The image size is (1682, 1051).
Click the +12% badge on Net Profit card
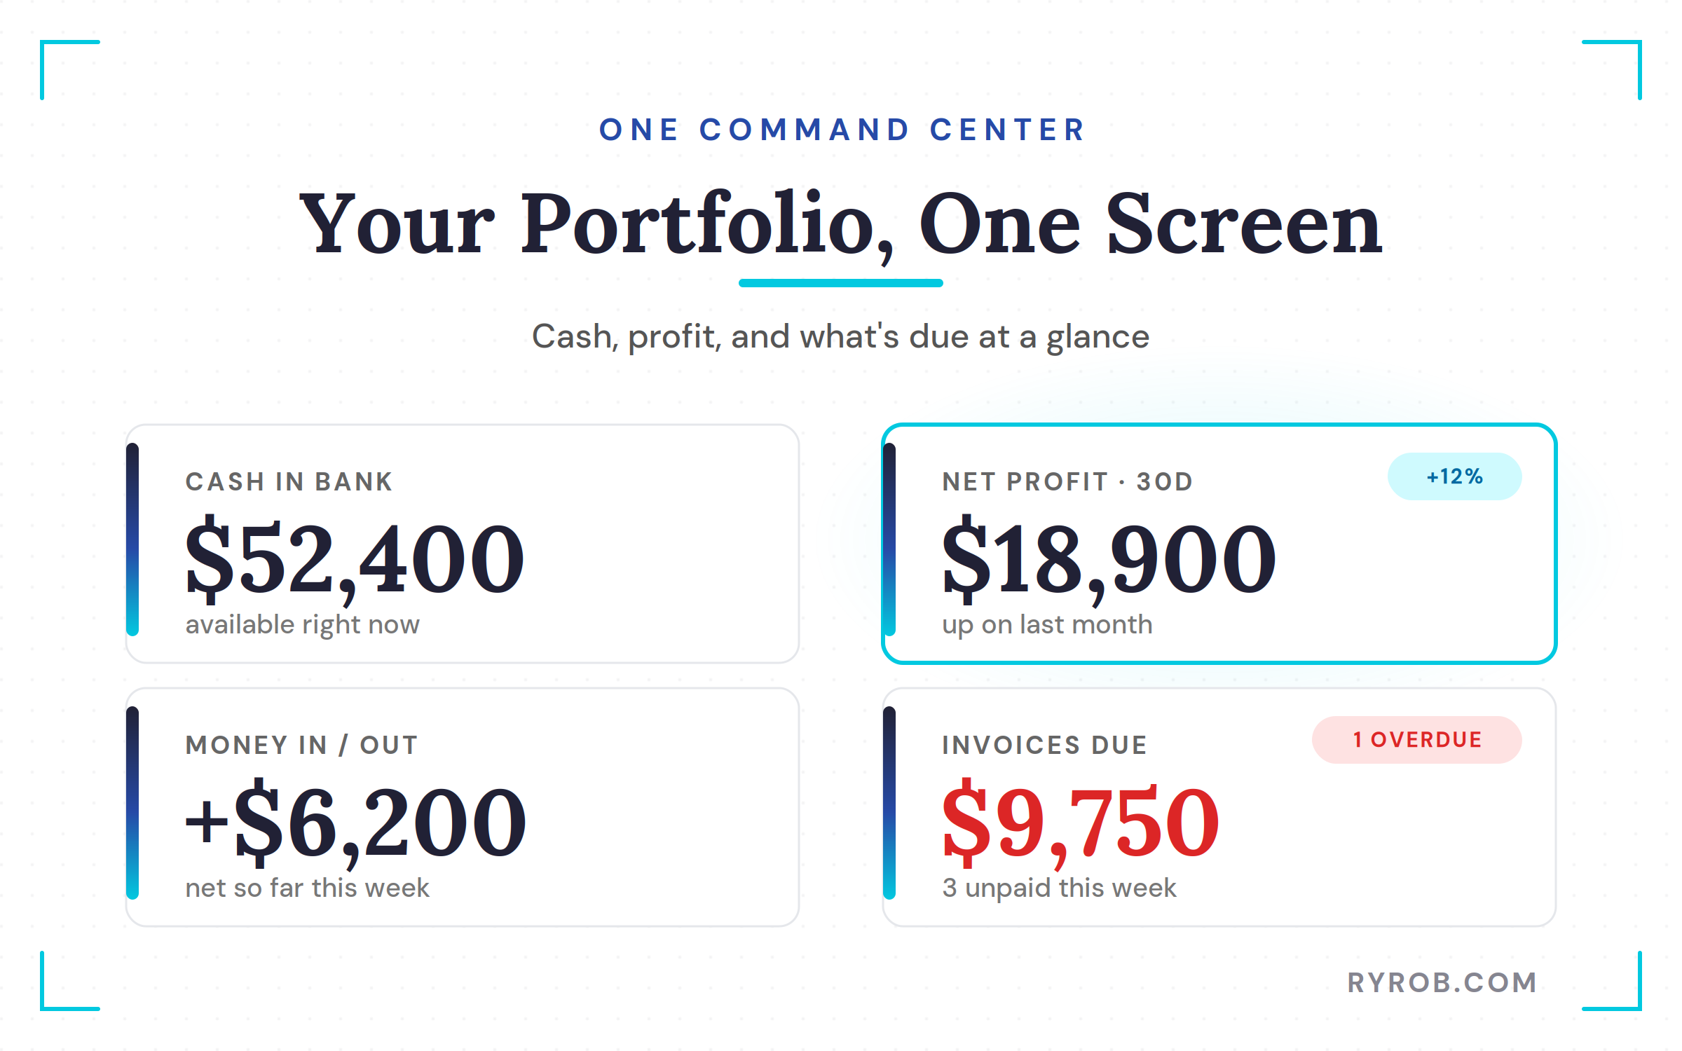(x=1454, y=476)
